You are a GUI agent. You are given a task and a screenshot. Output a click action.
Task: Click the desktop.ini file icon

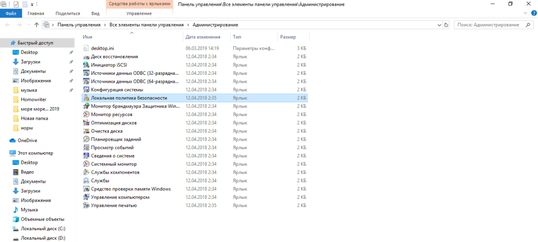86,48
